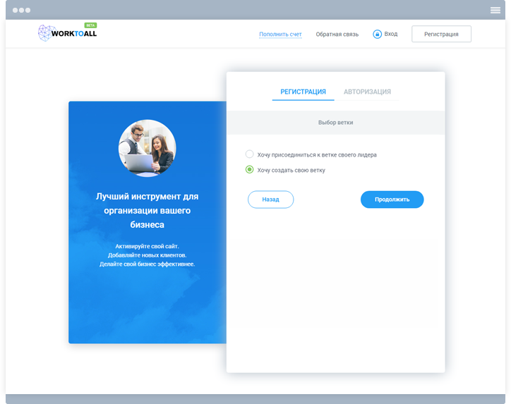Select 'Хочу создать свою ветку' radio option
The width and height of the screenshot is (511, 404).
point(249,170)
